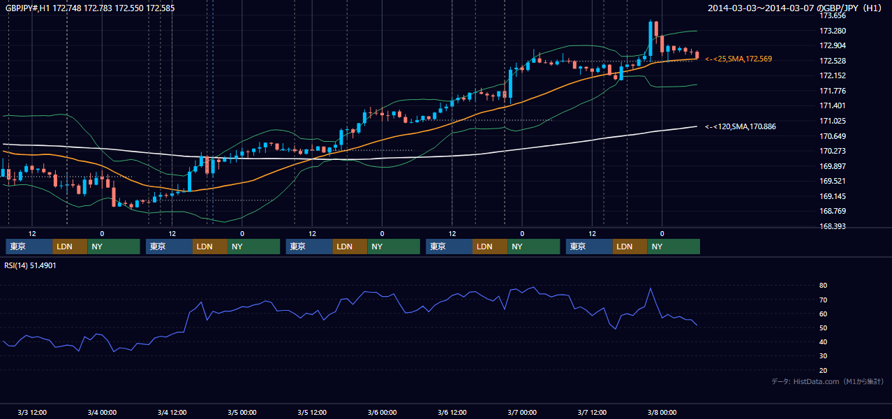Choose the 3/7 00:00 date label

pos(522,412)
